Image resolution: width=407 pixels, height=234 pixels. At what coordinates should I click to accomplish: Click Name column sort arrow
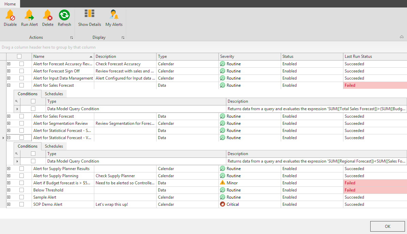pyautogui.click(x=91, y=56)
